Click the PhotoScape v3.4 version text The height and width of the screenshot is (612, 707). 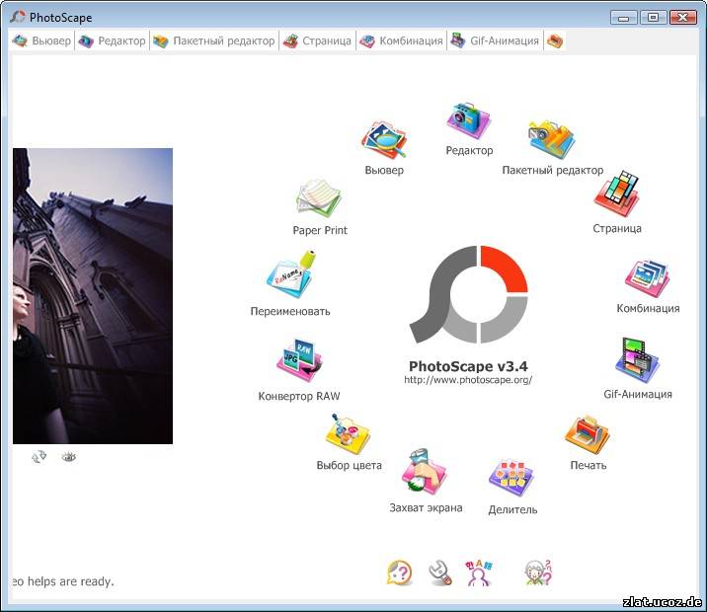pyautogui.click(x=468, y=366)
